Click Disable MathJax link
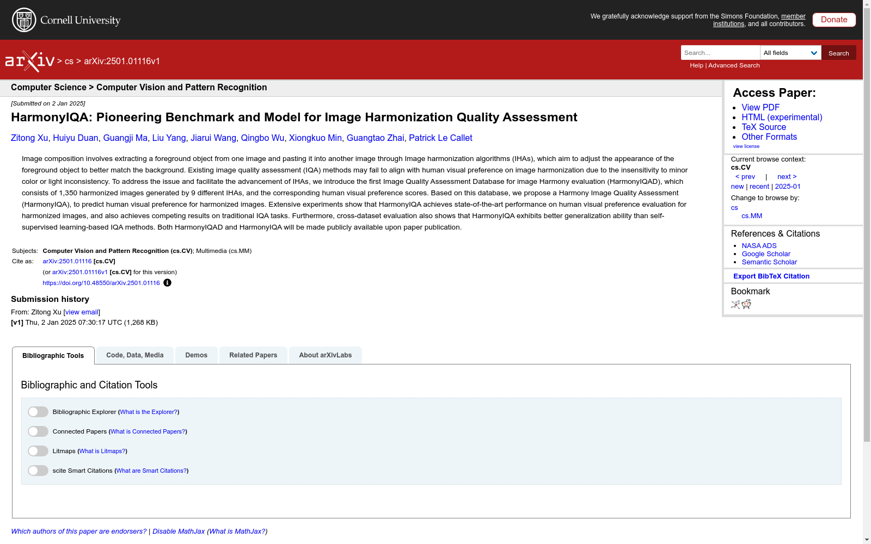The height and width of the screenshot is (544, 871). click(x=179, y=531)
